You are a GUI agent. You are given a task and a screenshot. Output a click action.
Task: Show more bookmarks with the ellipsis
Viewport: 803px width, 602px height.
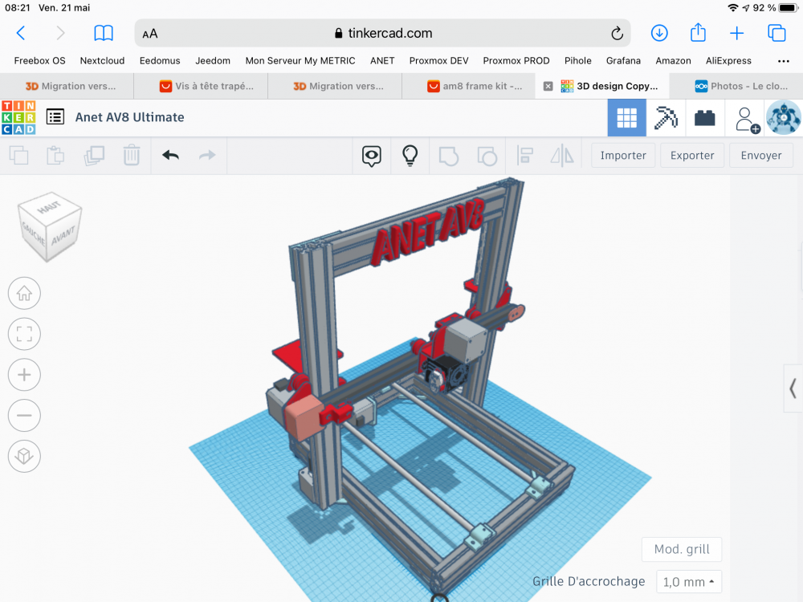coord(784,61)
